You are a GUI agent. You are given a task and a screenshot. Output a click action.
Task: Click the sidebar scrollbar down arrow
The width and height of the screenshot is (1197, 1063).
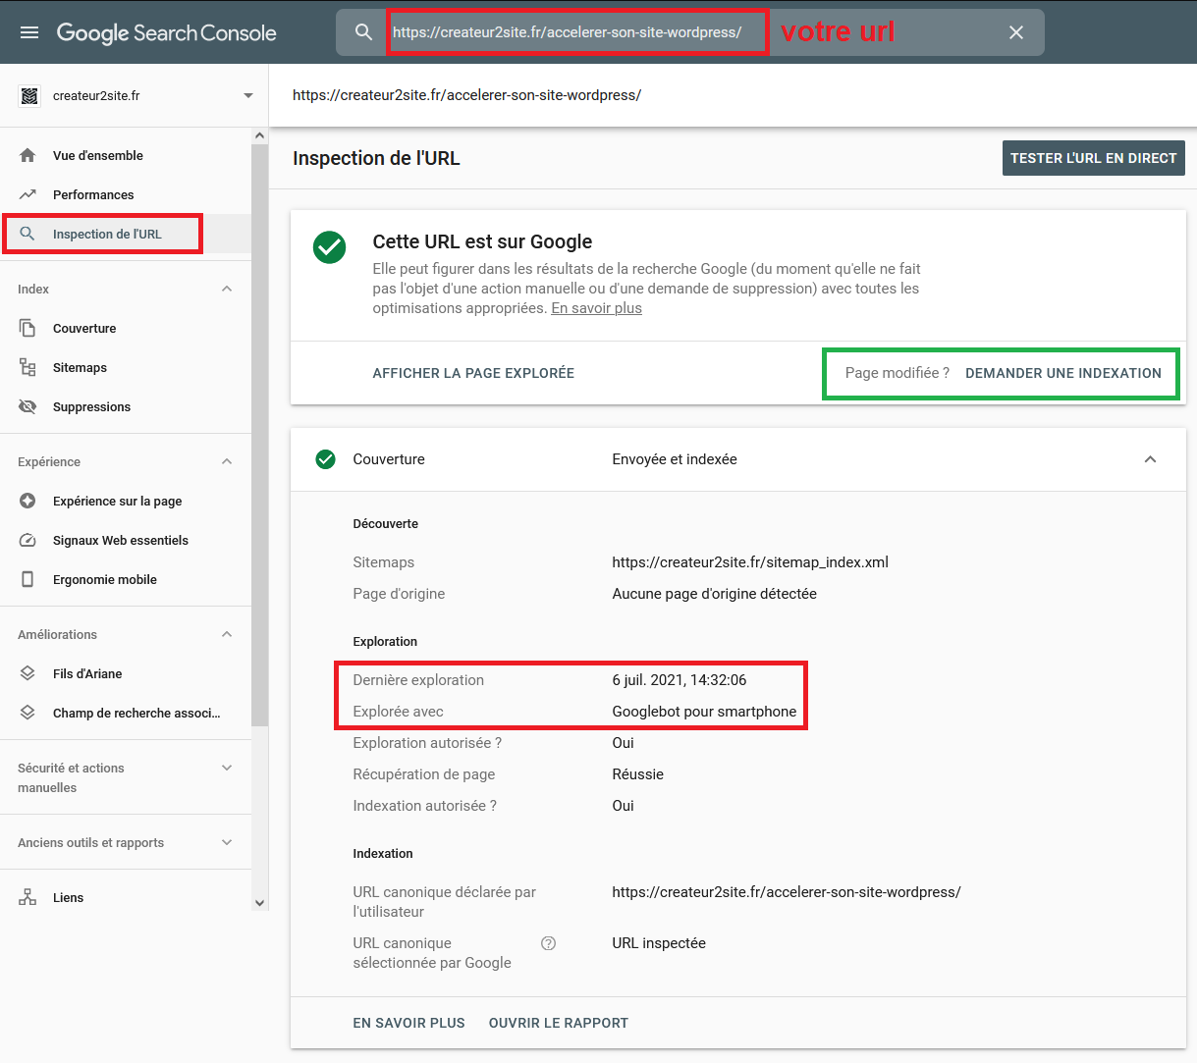tap(259, 902)
